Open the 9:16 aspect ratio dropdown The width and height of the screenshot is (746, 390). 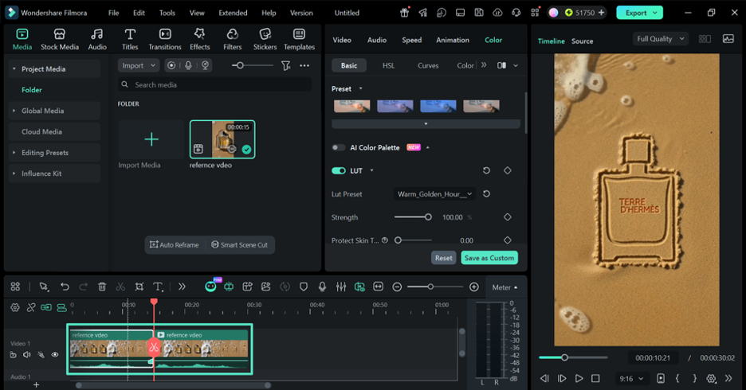click(631, 379)
